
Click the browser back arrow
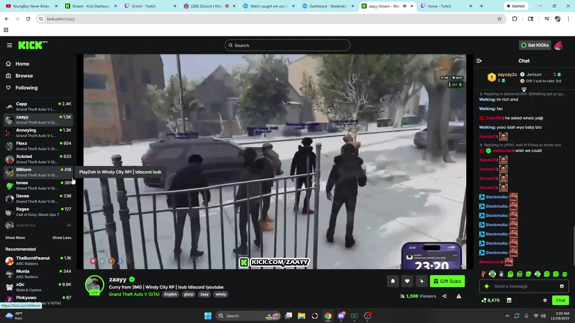click(x=6, y=19)
